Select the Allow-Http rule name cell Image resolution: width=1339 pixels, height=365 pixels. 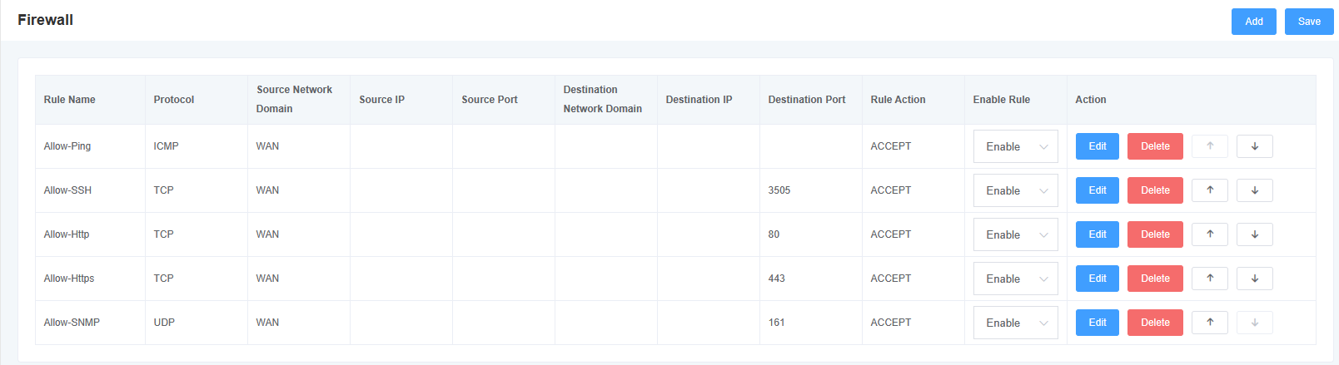pos(90,234)
